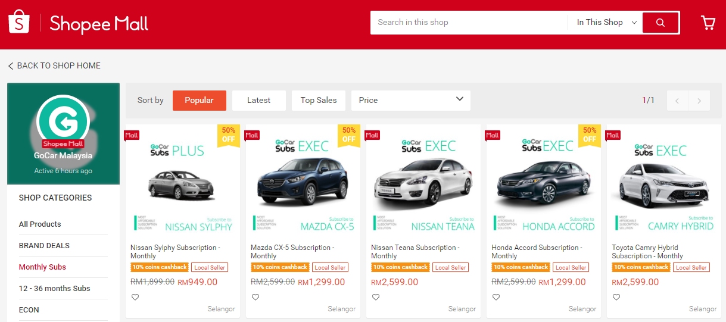Sort products by Latest
The height and width of the screenshot is (322, 726).
click(x=258, y=100)
